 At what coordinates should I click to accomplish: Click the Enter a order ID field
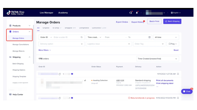coord(66,37)
